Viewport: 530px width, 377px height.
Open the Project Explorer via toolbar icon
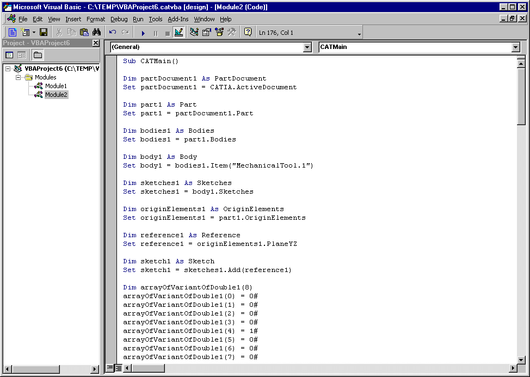click(194, 33)
